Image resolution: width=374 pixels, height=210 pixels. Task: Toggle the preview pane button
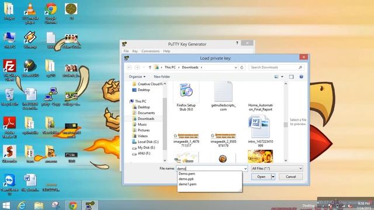[x=291, y=76]
